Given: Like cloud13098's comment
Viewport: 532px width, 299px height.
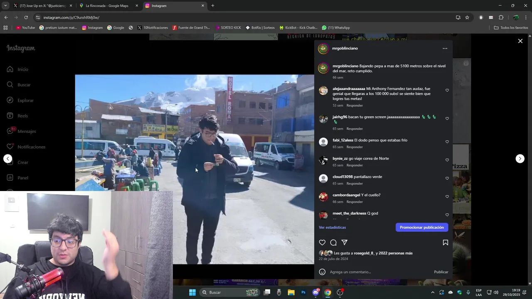Looking at the screenshot, I should coord(447,178).
